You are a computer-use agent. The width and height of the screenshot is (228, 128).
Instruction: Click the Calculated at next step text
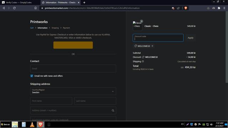tap(187, 62)
